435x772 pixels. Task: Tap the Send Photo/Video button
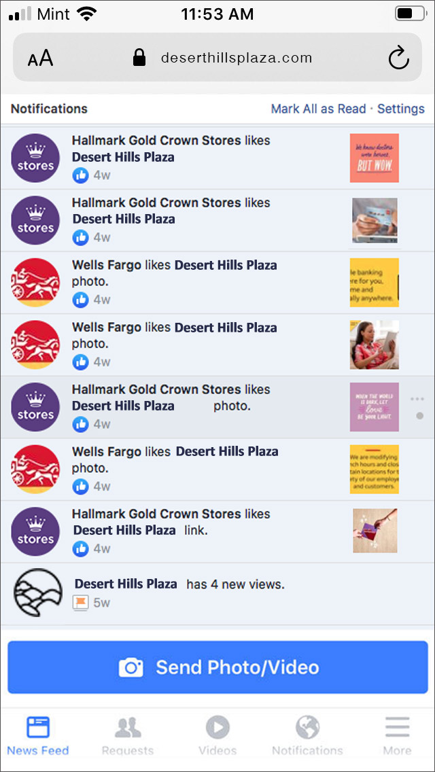click(x=217, y=667)
